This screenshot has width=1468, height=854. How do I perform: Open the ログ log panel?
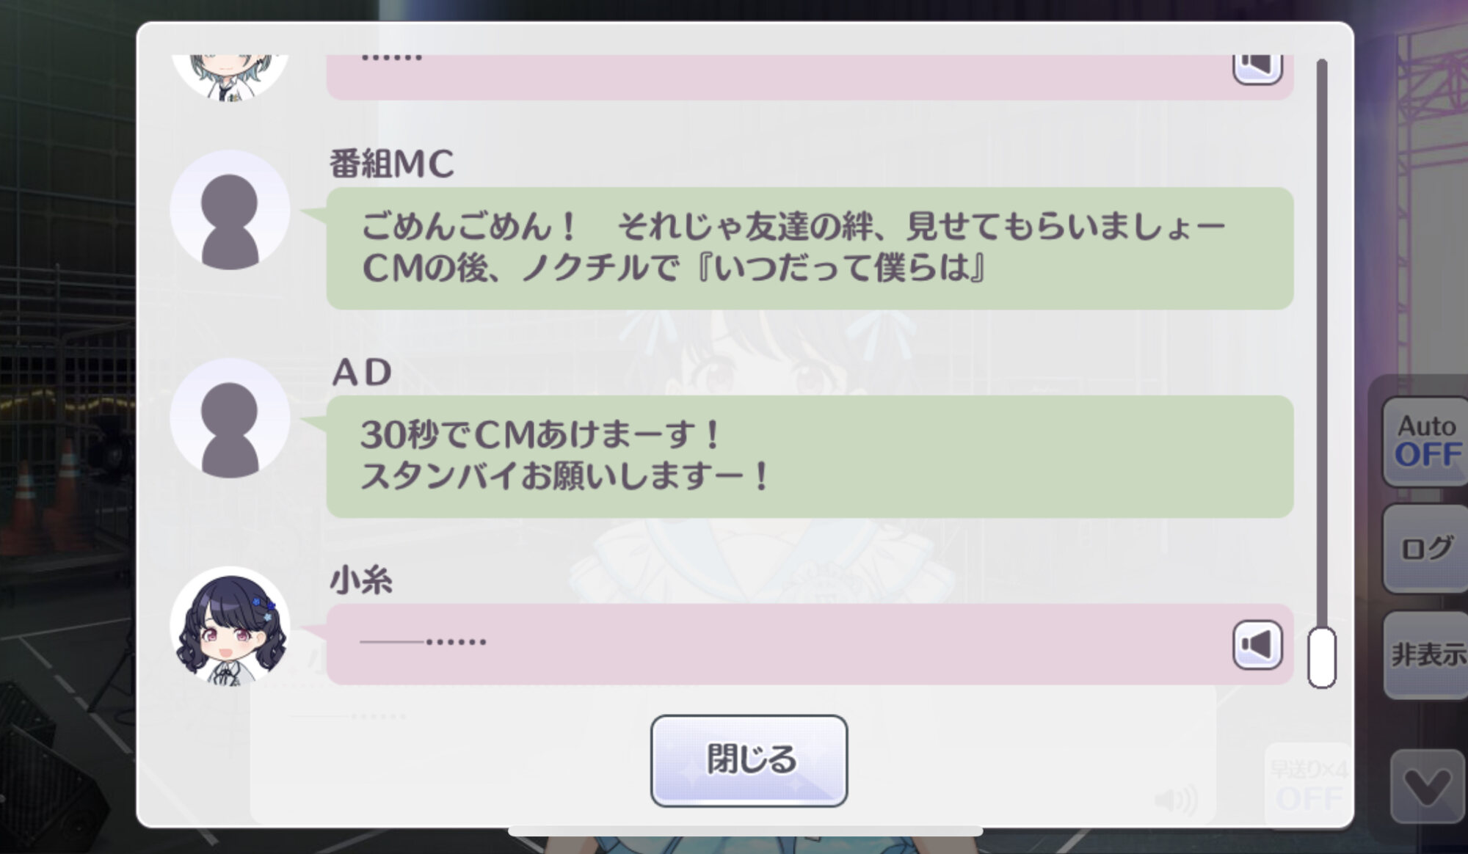coord(1425,548)
